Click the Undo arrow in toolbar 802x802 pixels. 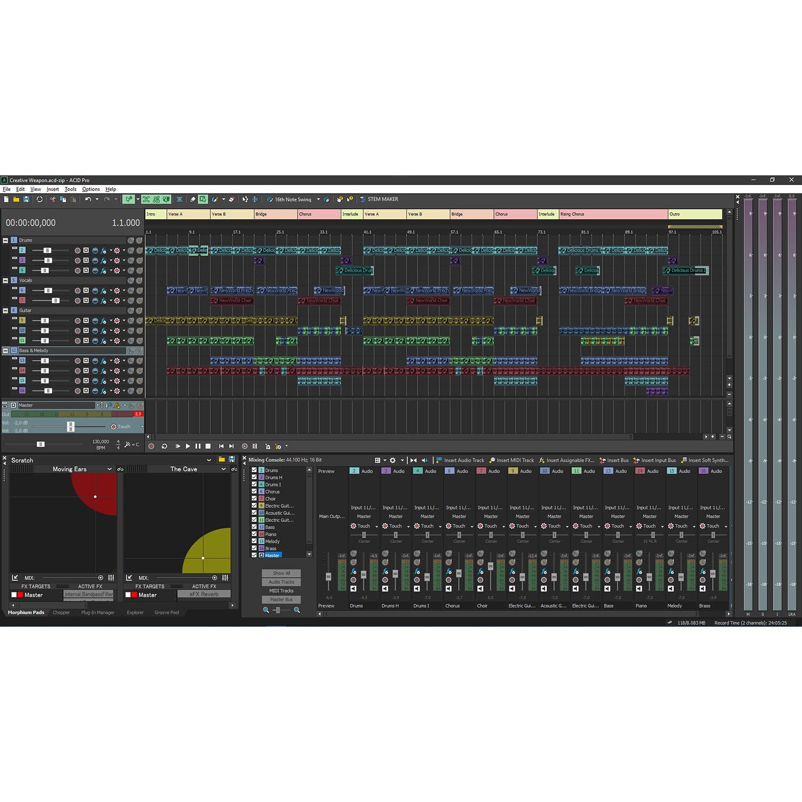(88, 199)
